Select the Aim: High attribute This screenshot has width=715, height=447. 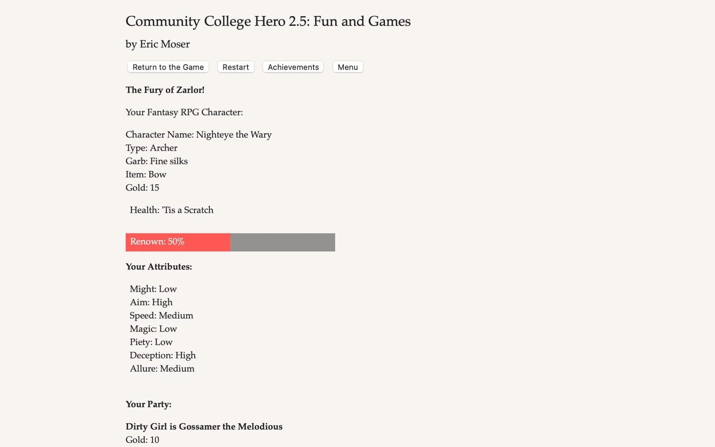(151, 302)
